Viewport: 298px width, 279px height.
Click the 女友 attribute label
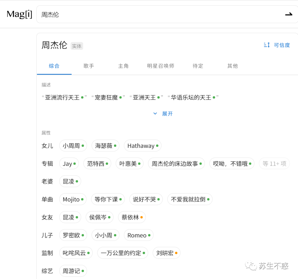(47, 217)
